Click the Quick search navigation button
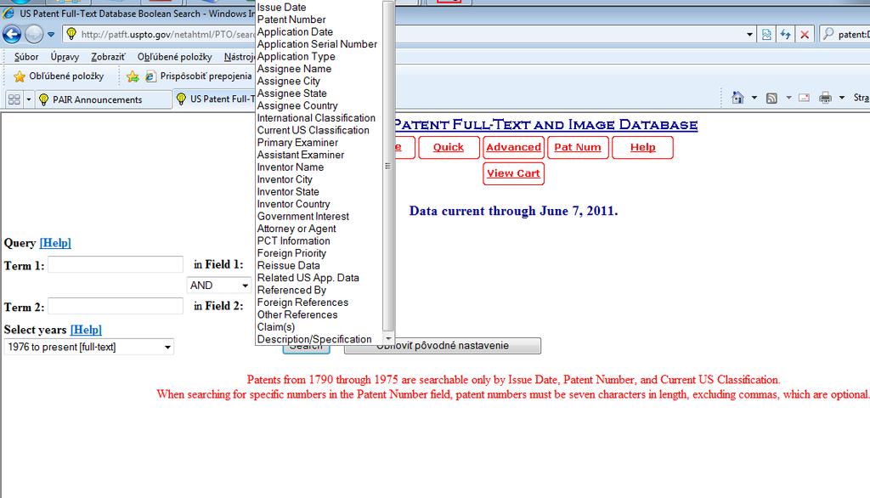The width and height of the screenshot is (870, 498). (449, 147)
